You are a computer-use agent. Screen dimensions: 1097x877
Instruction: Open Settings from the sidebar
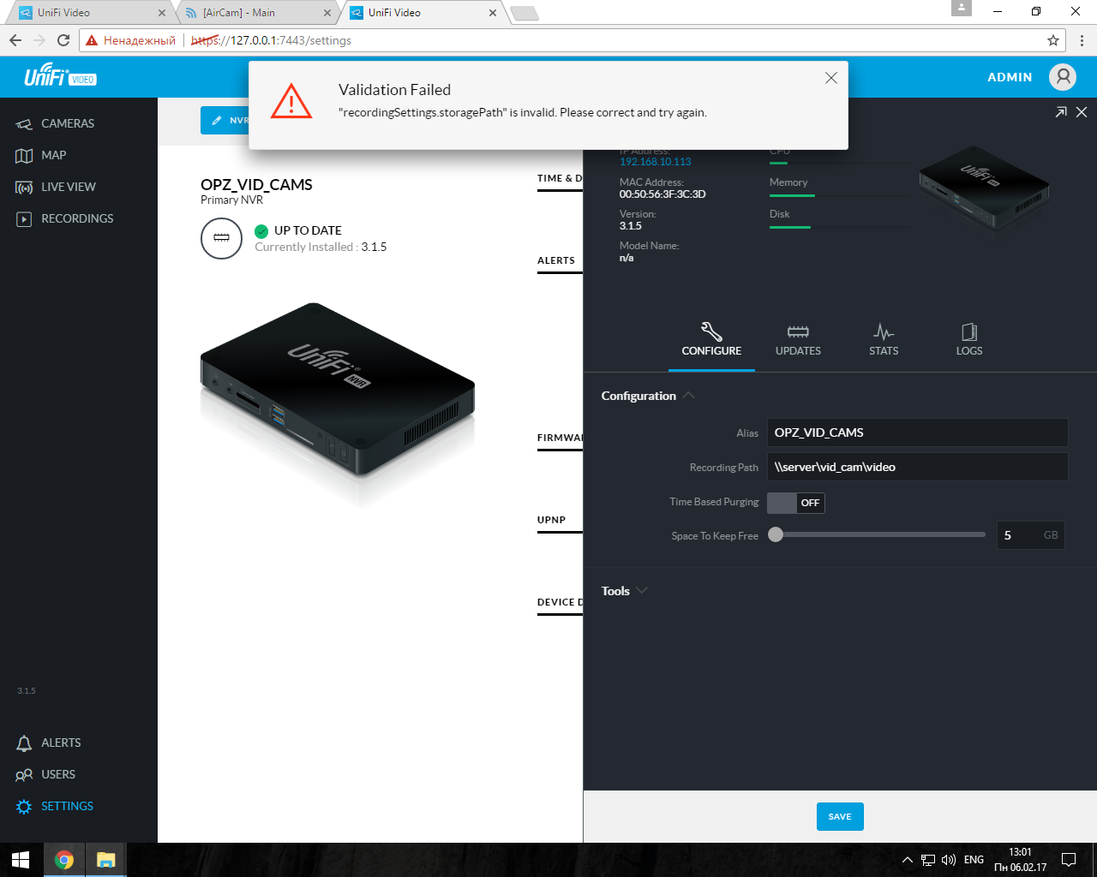click(55, 806)
